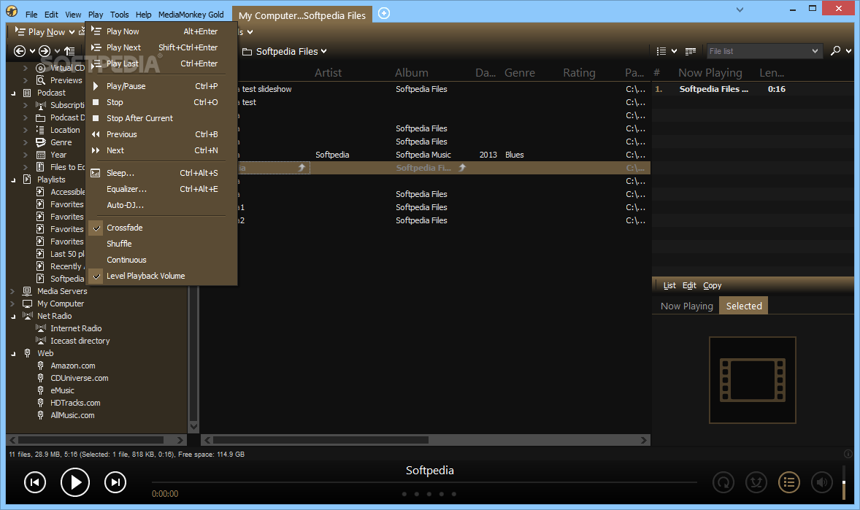Enable Shuffle in the Play menu
This screenshot has height=510, width=860.
pos(161,244)
